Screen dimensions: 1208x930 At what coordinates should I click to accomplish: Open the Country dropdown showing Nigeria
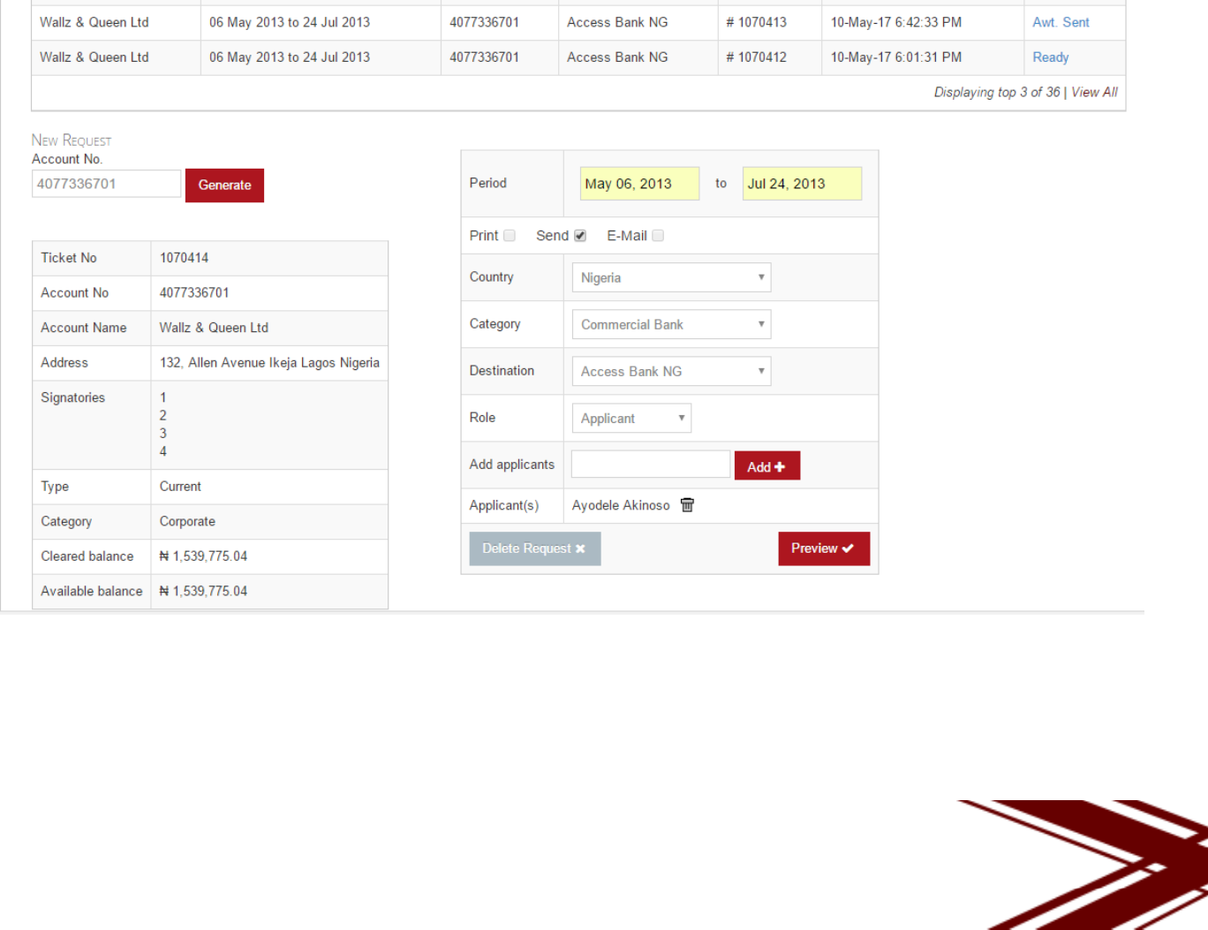point(671,277)
